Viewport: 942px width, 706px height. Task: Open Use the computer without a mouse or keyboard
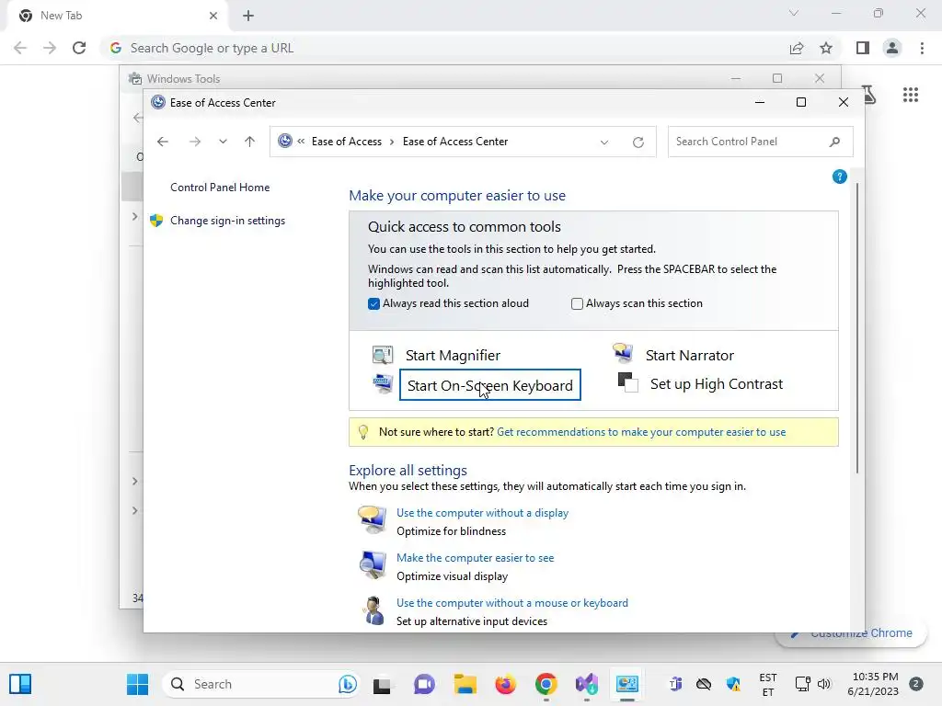coord(512,603)
